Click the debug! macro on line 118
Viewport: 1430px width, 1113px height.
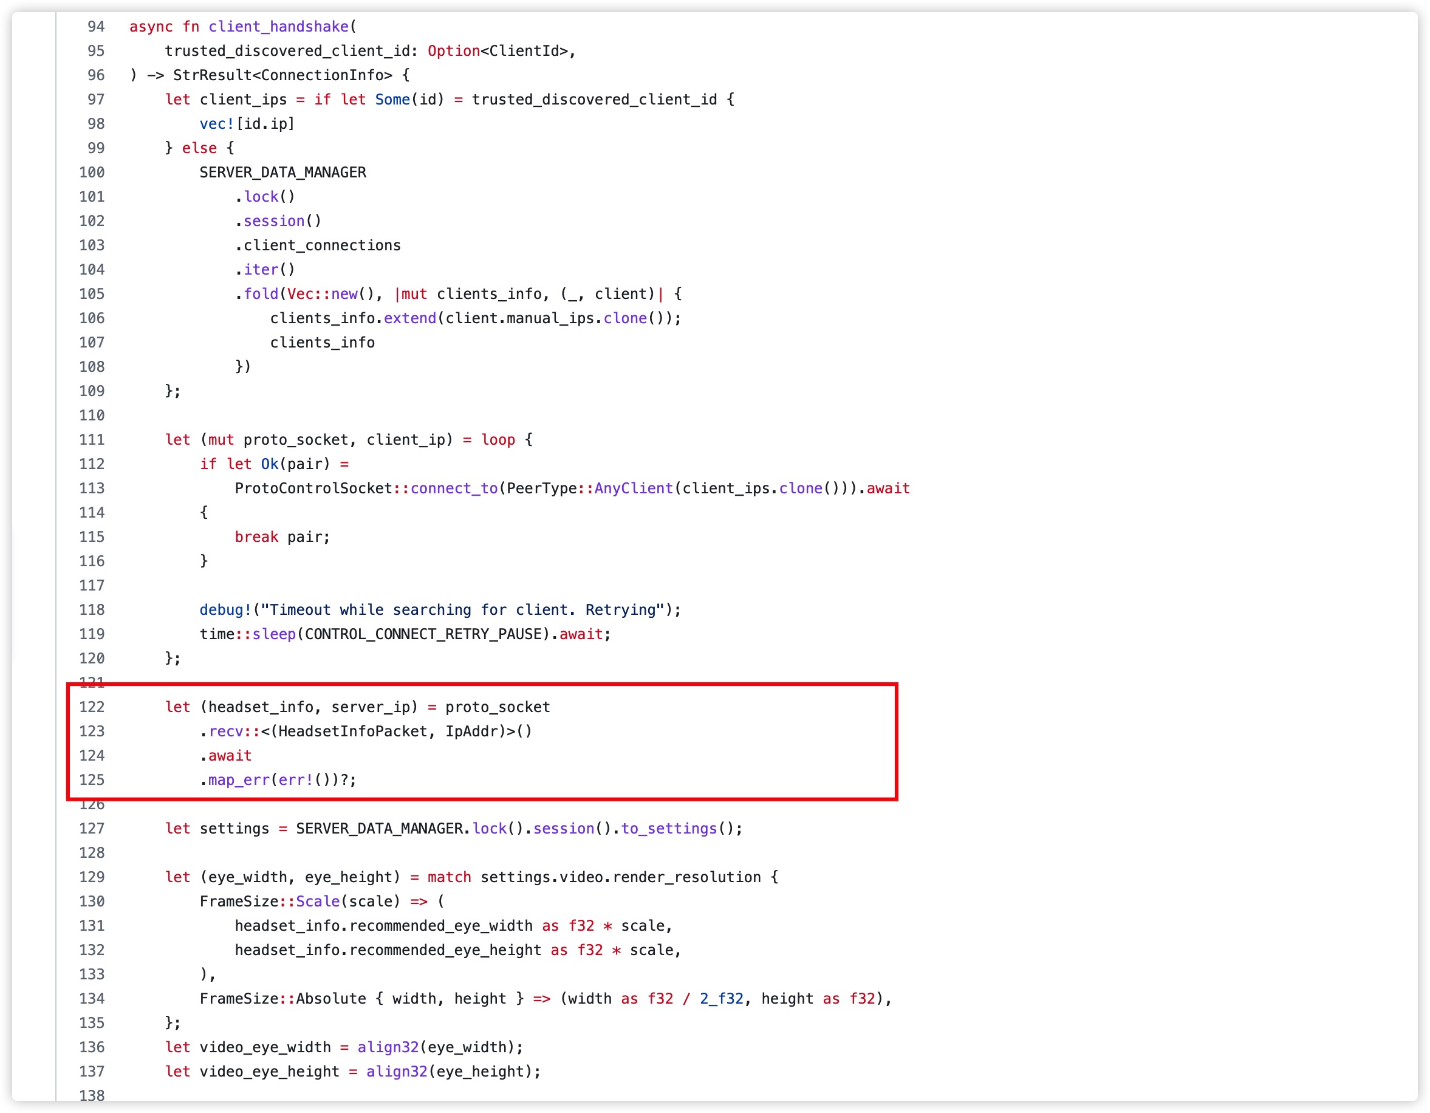click(x=225, y=609)
